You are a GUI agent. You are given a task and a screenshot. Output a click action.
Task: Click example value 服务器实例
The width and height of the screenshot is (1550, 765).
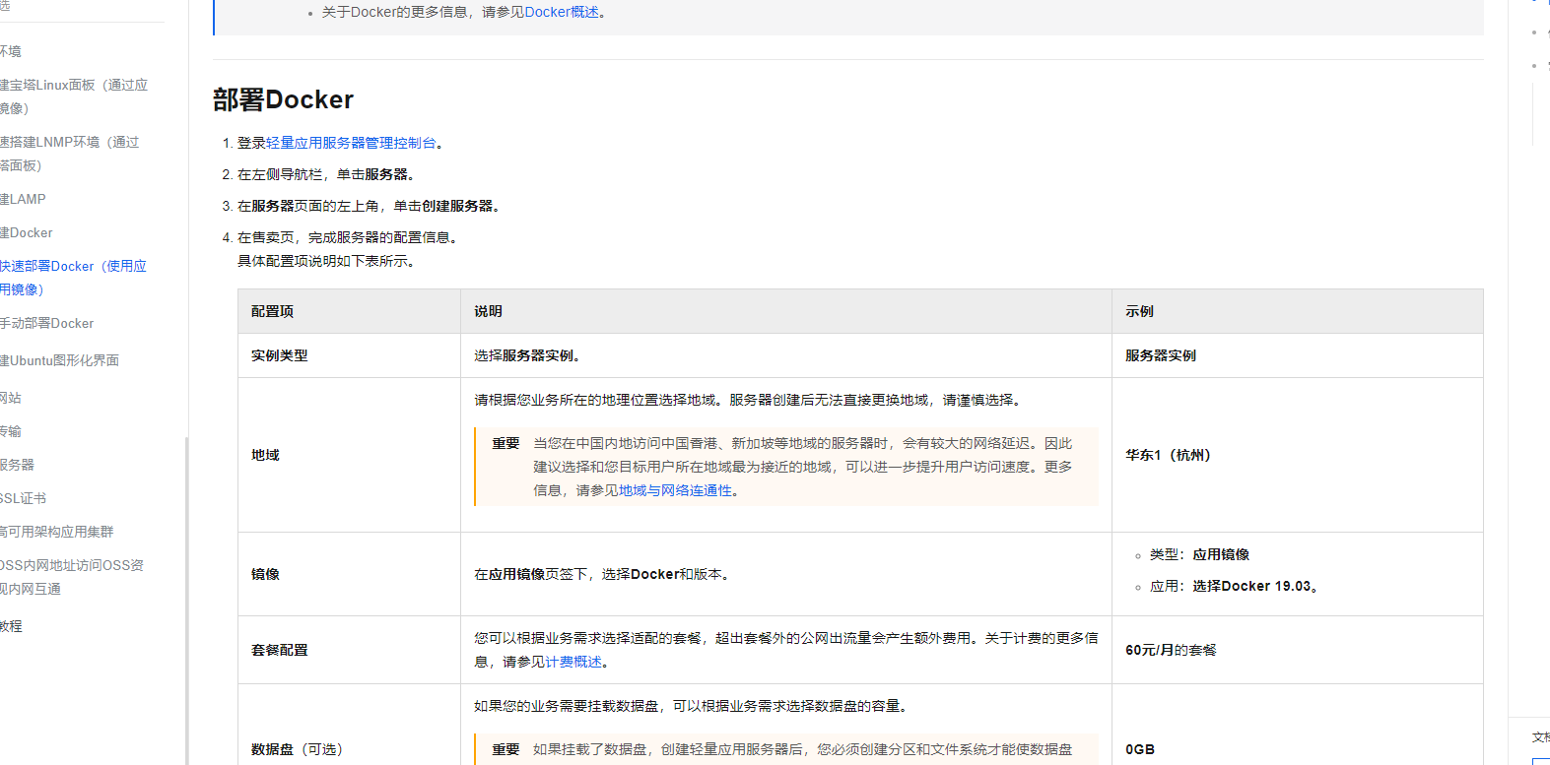coord(1161,355)
